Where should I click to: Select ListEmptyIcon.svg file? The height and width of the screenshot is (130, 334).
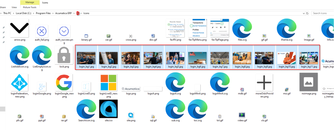[x=42, y=55]
